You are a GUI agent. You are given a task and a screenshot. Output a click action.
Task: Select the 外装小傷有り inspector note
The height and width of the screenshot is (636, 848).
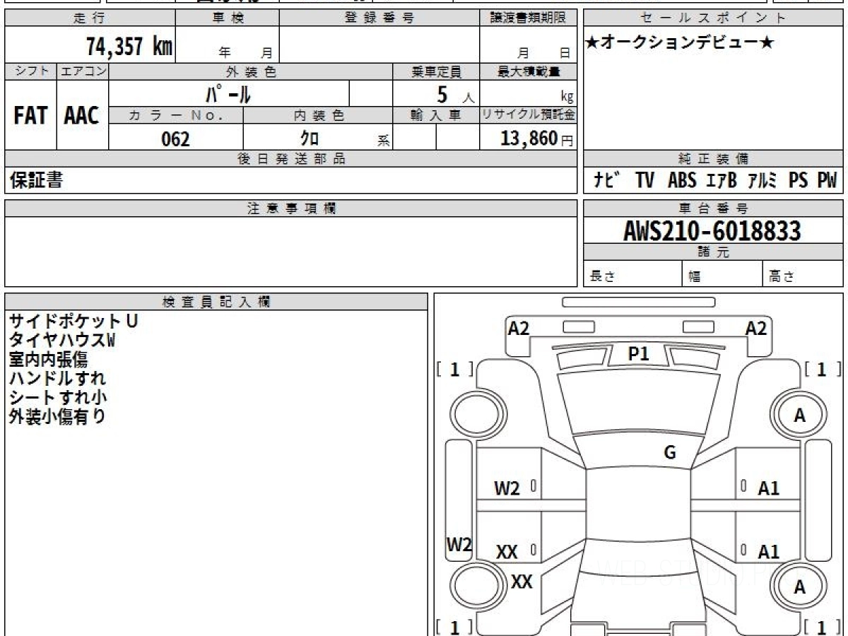pos(57,416)
